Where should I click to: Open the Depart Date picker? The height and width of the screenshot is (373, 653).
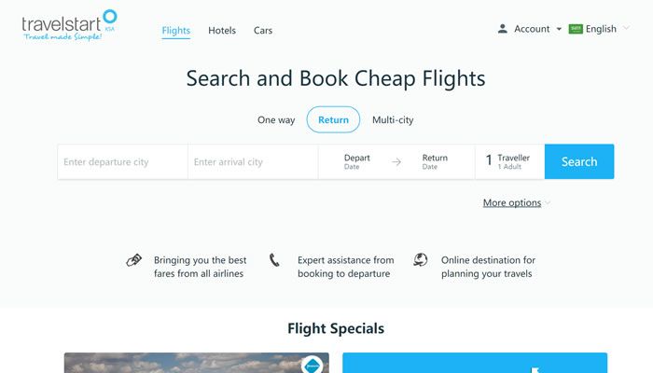coord(357,161)
